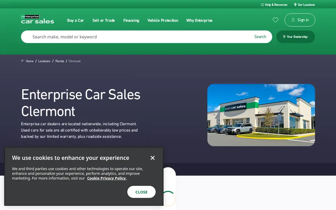Click the back arrow beside Home breadcrumb
Viewport: 336px width, 210px height.
click(22, 61)
